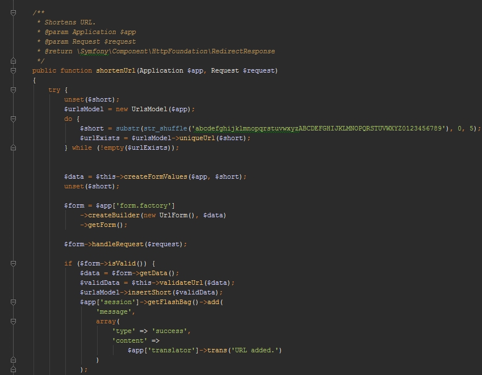Image resolution: width=482 pixels, height=375 pixels.
Task: Click 'getFlashBag()' method call
Action: 173,302
